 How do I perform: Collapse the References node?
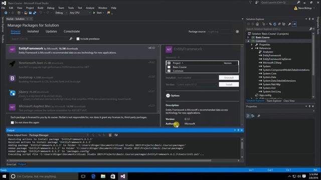click(x=252, y=48)
